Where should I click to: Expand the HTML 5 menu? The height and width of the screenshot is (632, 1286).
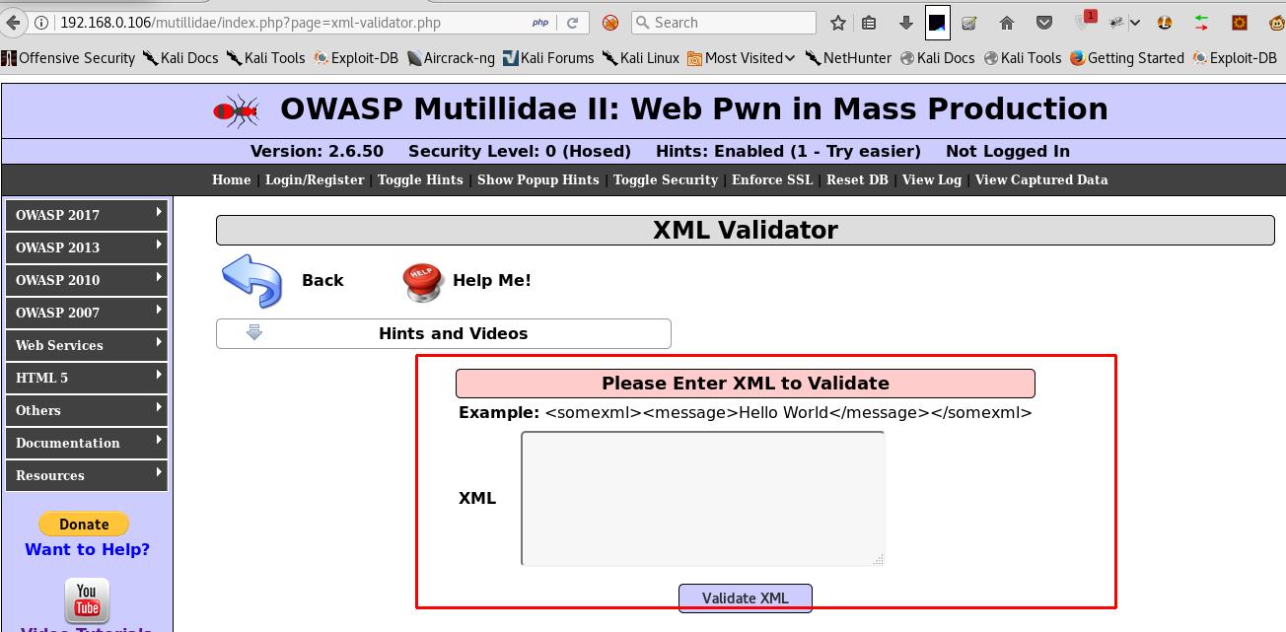click(87, 378)
